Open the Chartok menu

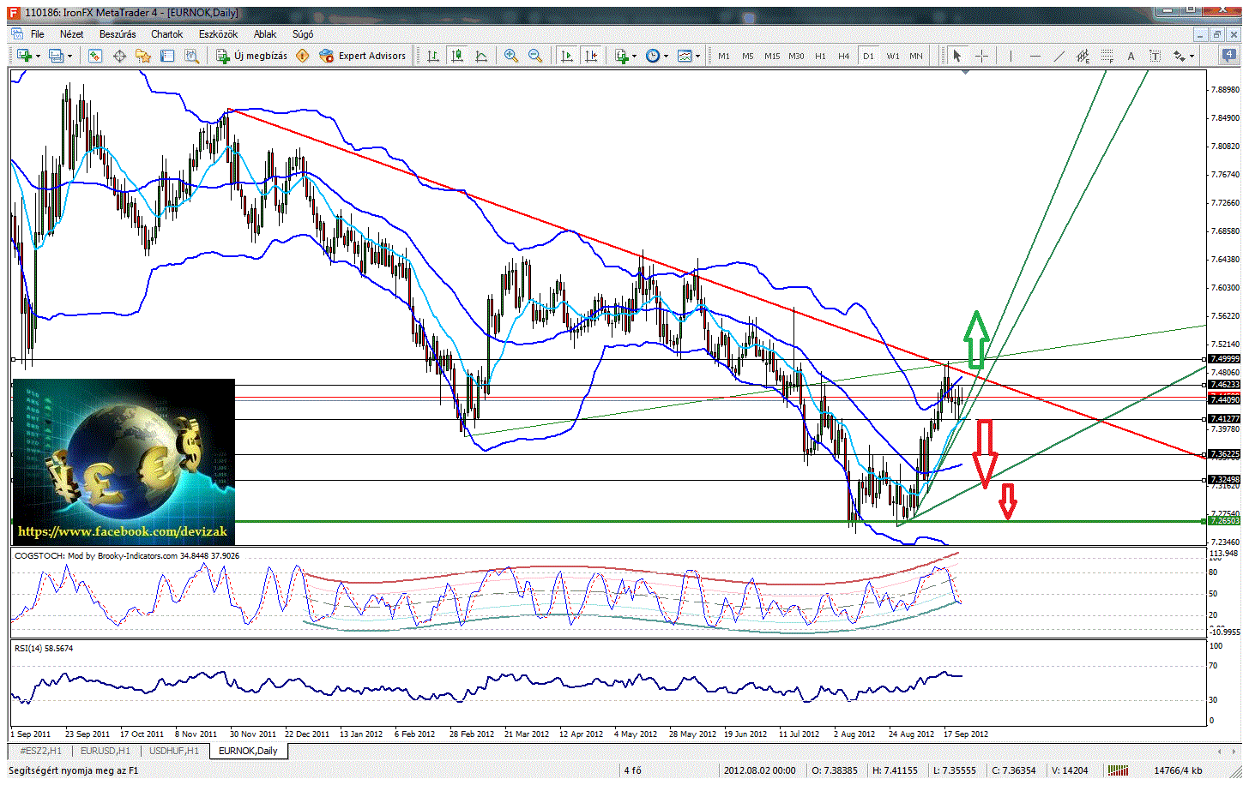point(166,34)
